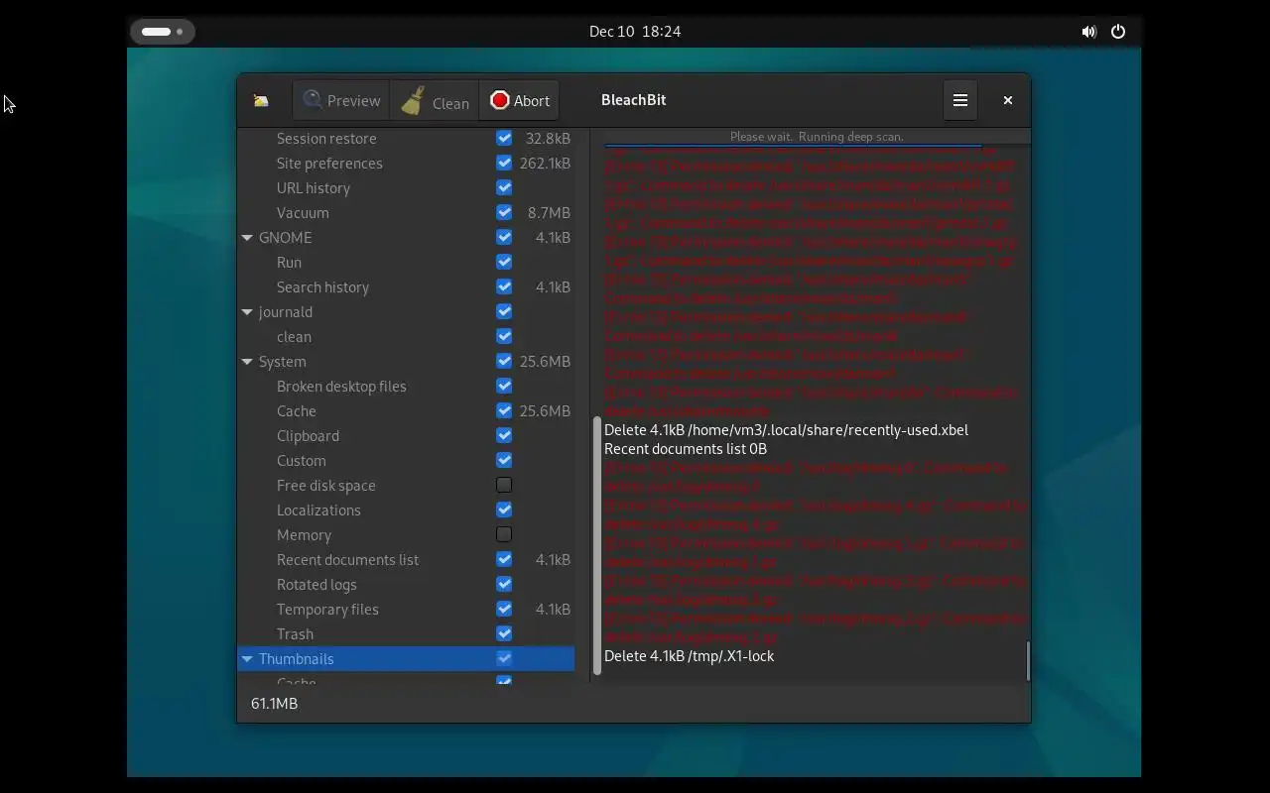Select Broken desktop files item

341,386
